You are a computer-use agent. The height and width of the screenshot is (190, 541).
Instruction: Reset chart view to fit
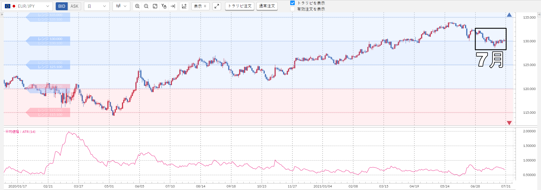[155, 6]
